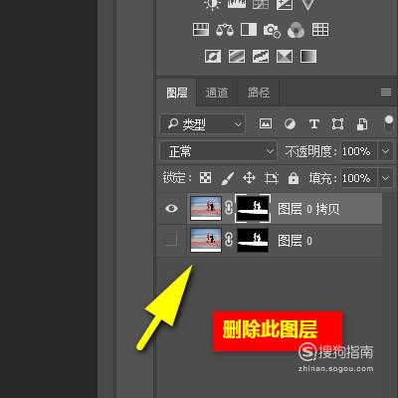Viewport: 398px width, 398px height.
Task: Open the 正常 blend mode dropdown
Action: (x=218, y=151)
